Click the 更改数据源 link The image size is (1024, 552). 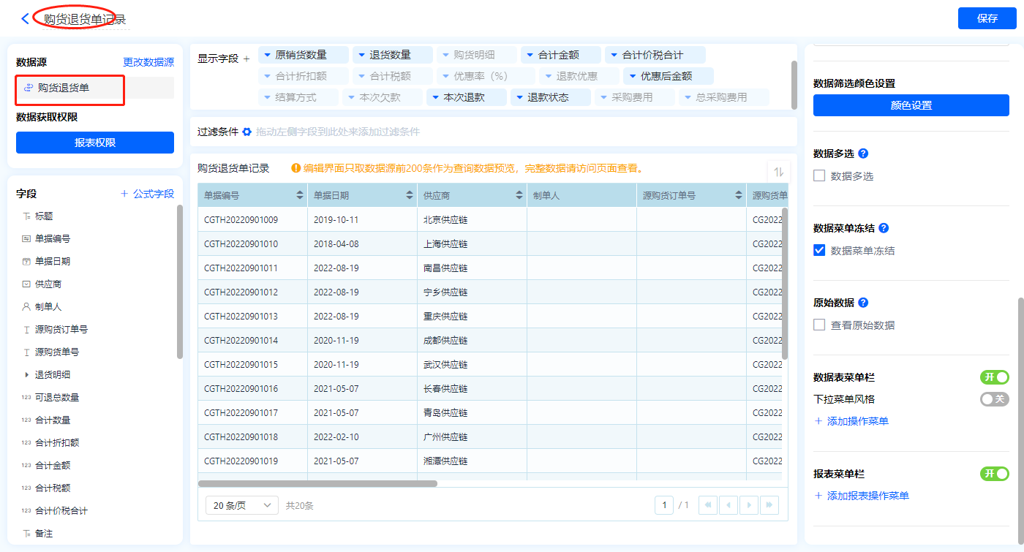[148, 63]
